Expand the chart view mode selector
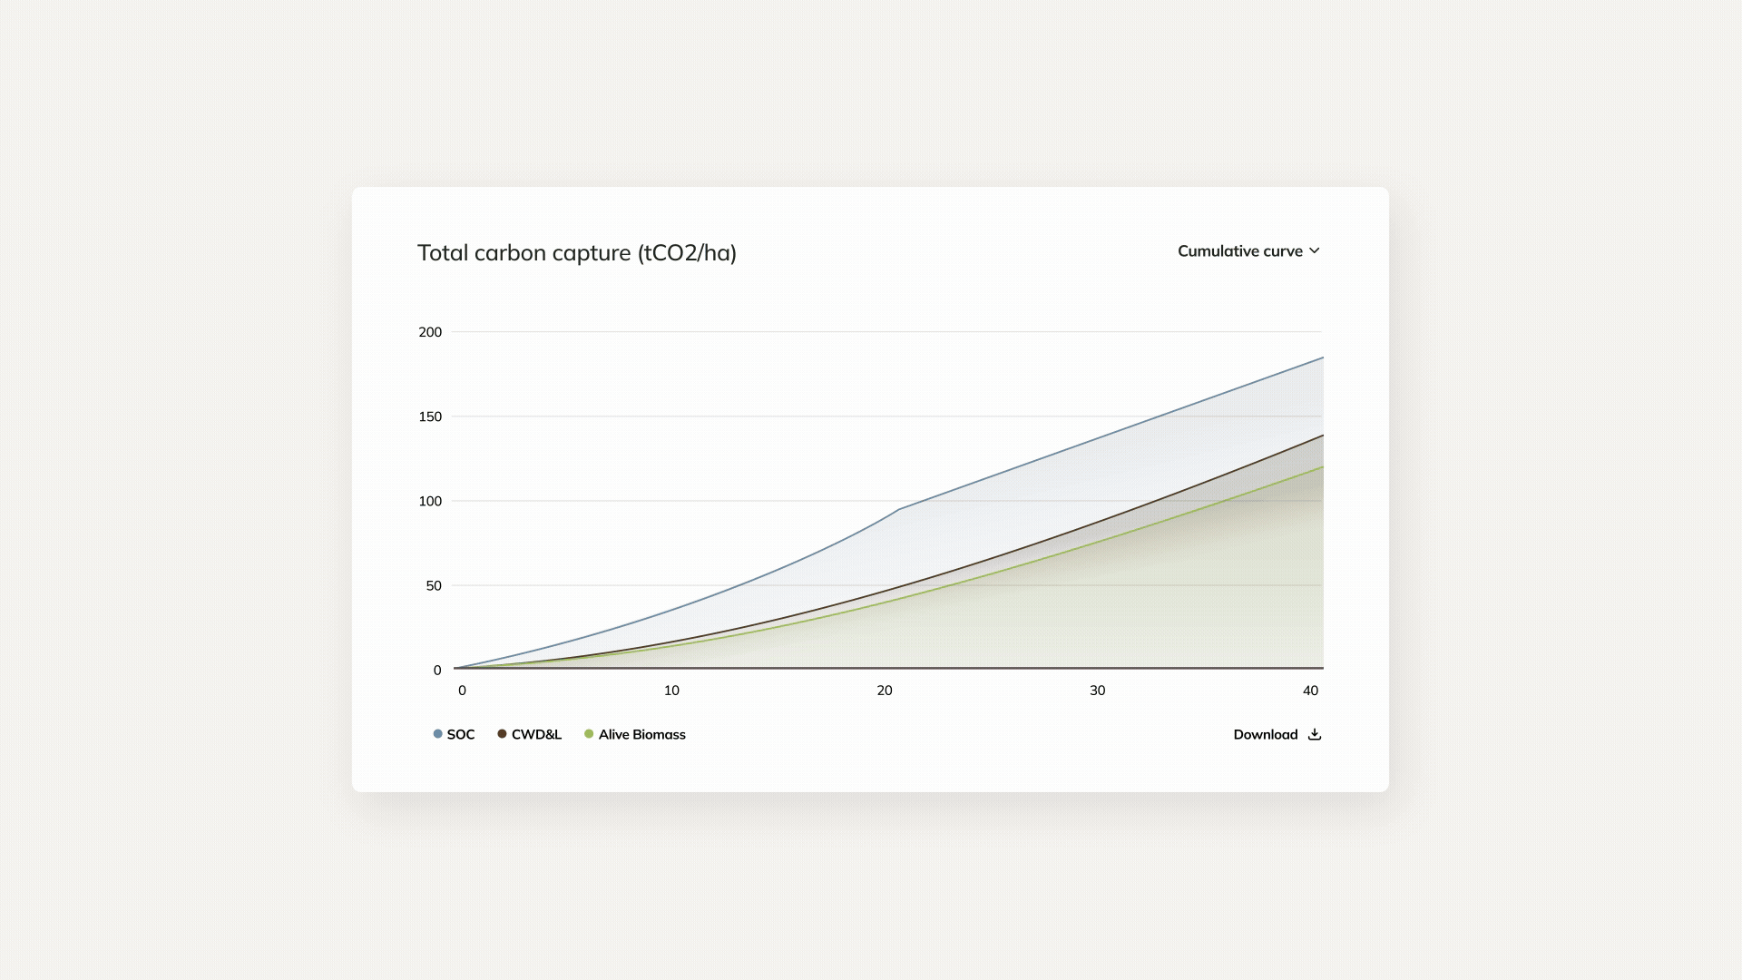Viewport: 1742px width, 980px height. point(1248,251)
